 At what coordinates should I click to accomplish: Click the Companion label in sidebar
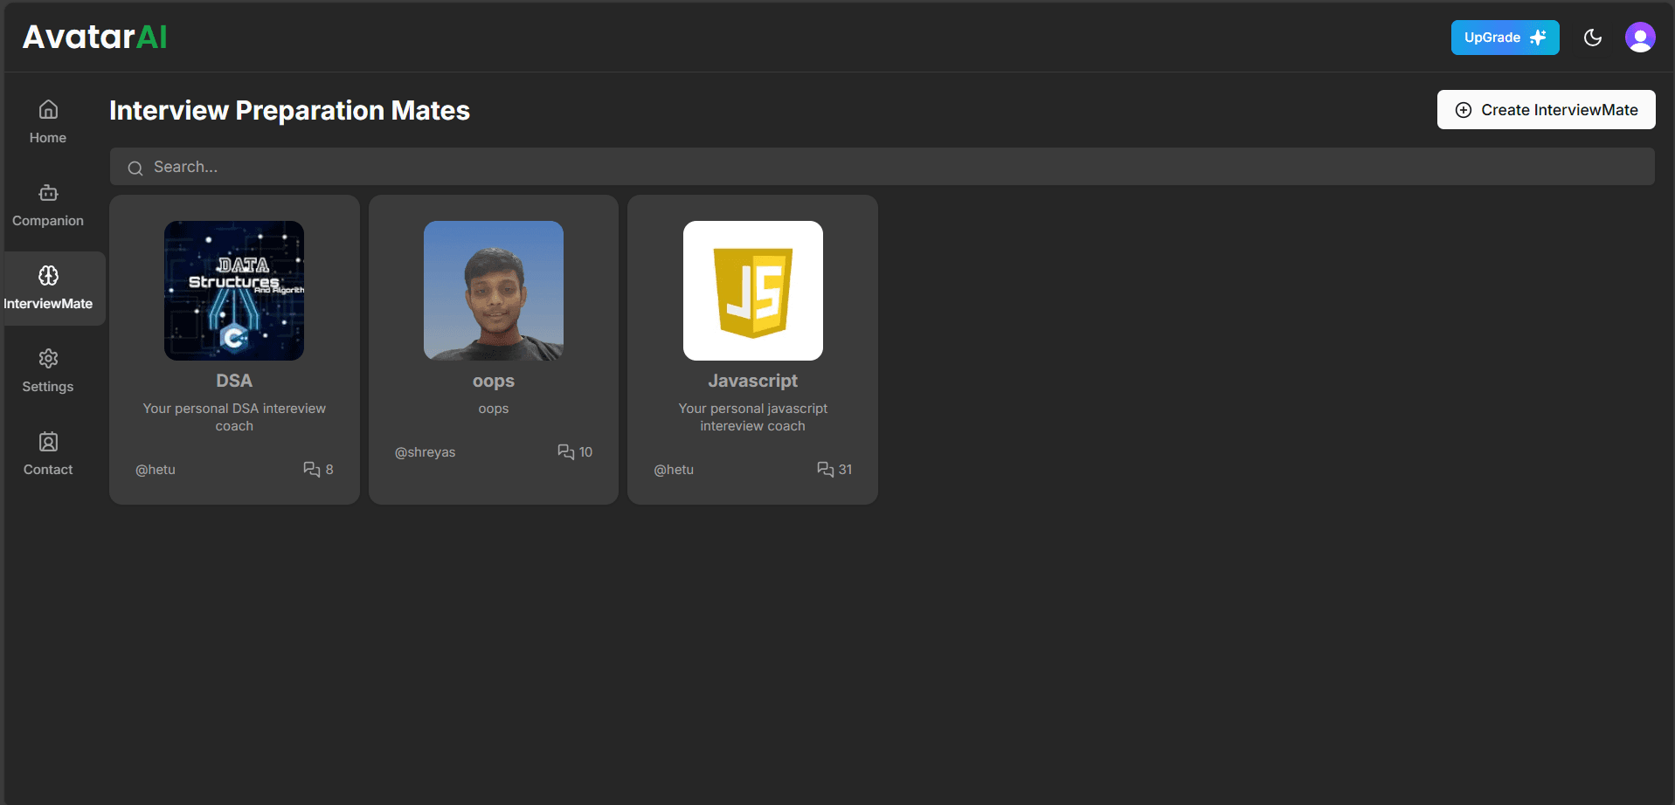pyautogui.click(x=48, y=221)
